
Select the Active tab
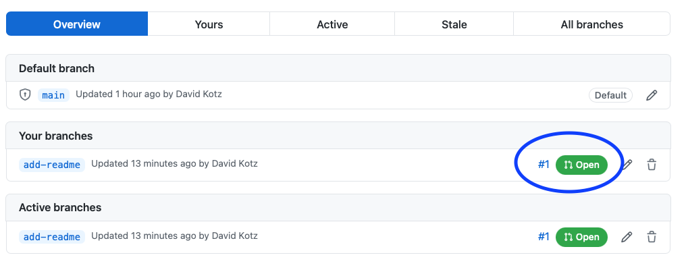[332, 24]
